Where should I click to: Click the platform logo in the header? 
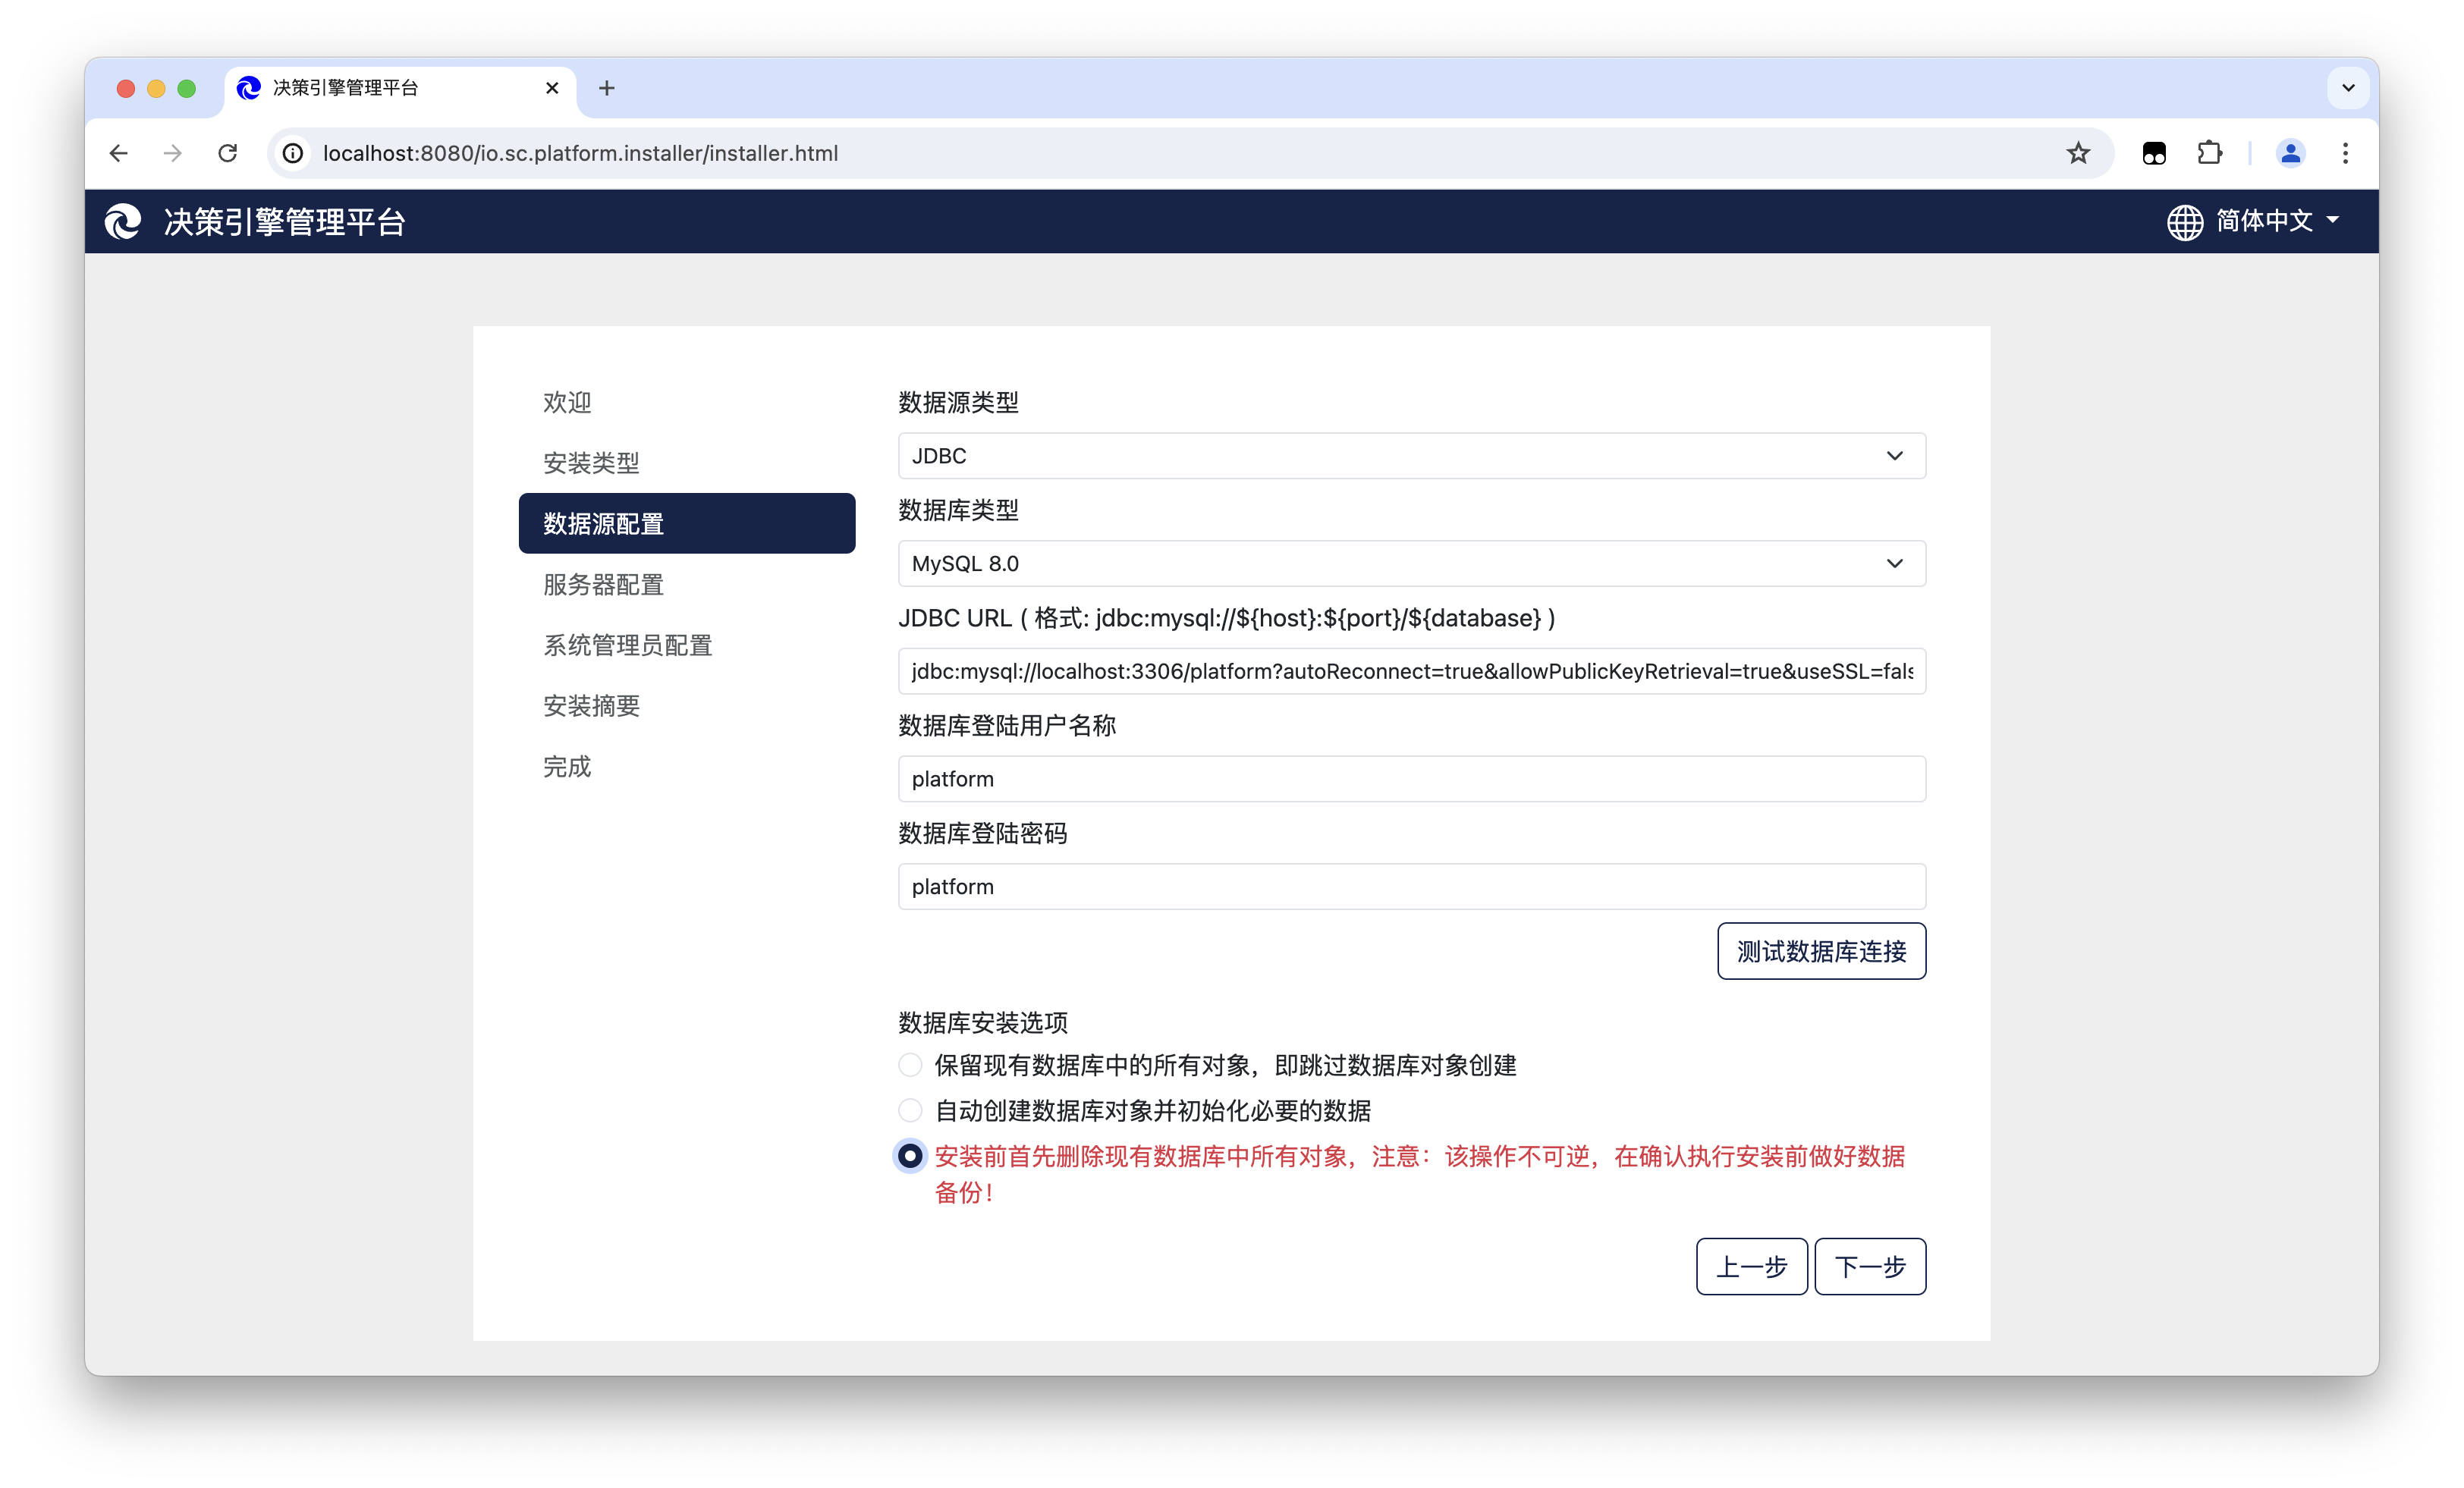pos(123,222)
